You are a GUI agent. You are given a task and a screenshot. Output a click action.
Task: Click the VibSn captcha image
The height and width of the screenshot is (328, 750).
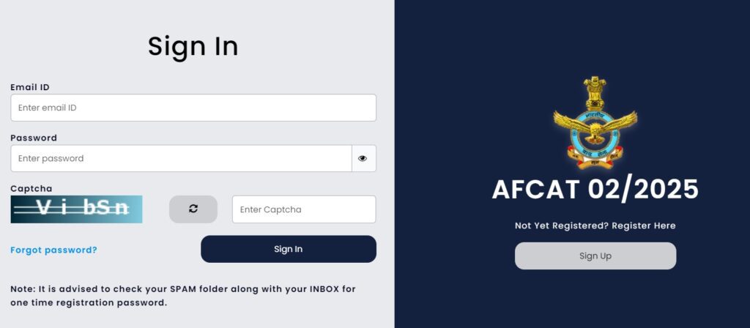pos(76,209)
